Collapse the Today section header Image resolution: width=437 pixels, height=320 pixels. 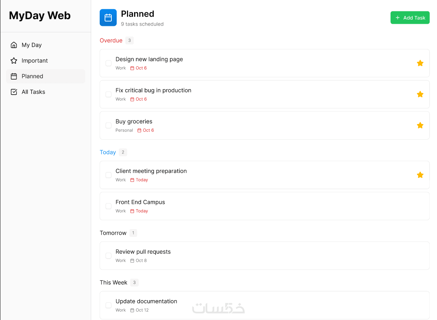point(108,152)
